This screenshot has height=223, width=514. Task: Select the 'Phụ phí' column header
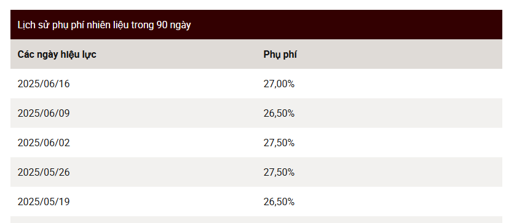(280, 55)
